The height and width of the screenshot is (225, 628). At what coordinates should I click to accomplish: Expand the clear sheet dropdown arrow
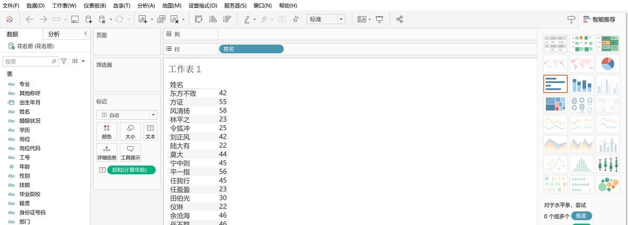184,20
